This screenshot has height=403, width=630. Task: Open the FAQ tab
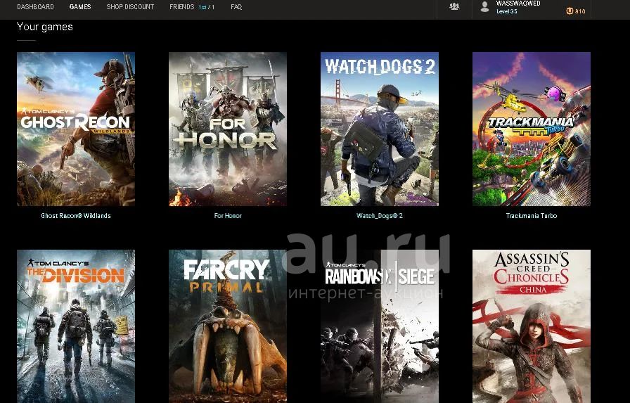point(236,7)
